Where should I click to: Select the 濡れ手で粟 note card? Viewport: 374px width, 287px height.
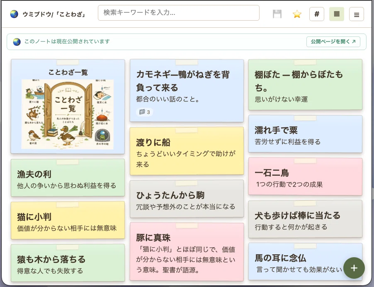305,134
